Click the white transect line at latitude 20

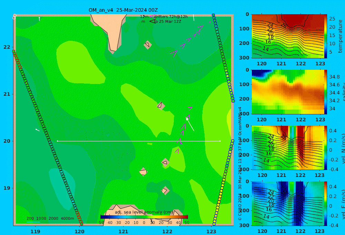point(139,141)
